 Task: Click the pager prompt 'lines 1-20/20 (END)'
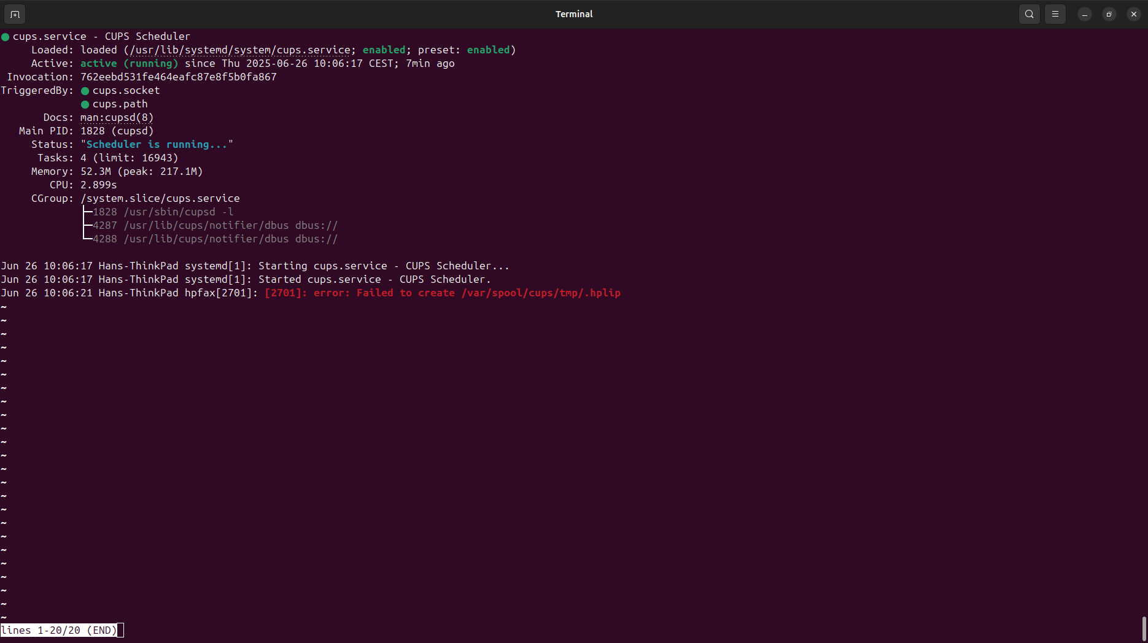coord(59,630)
